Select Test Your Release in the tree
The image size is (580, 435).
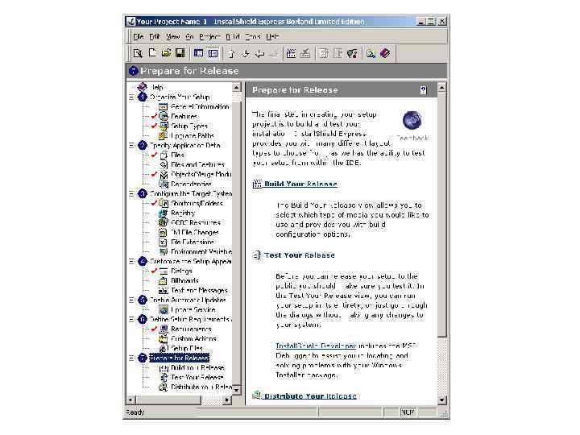click(197, 377)
